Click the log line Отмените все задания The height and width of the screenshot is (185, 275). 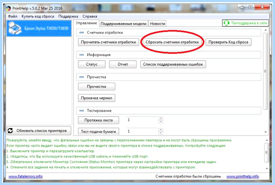click(101, 167)
